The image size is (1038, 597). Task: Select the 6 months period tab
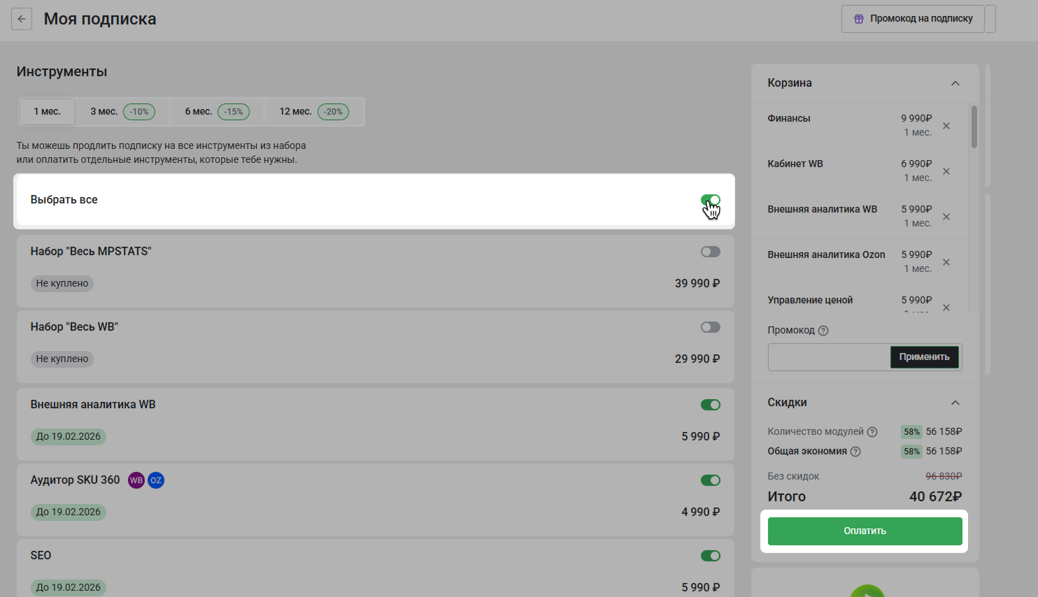pos(217,112)
